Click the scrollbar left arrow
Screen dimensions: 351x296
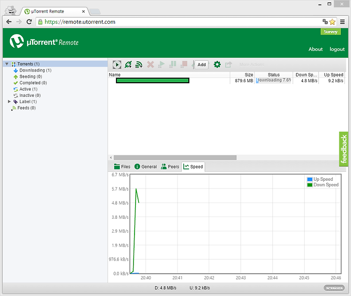[111, 158]
